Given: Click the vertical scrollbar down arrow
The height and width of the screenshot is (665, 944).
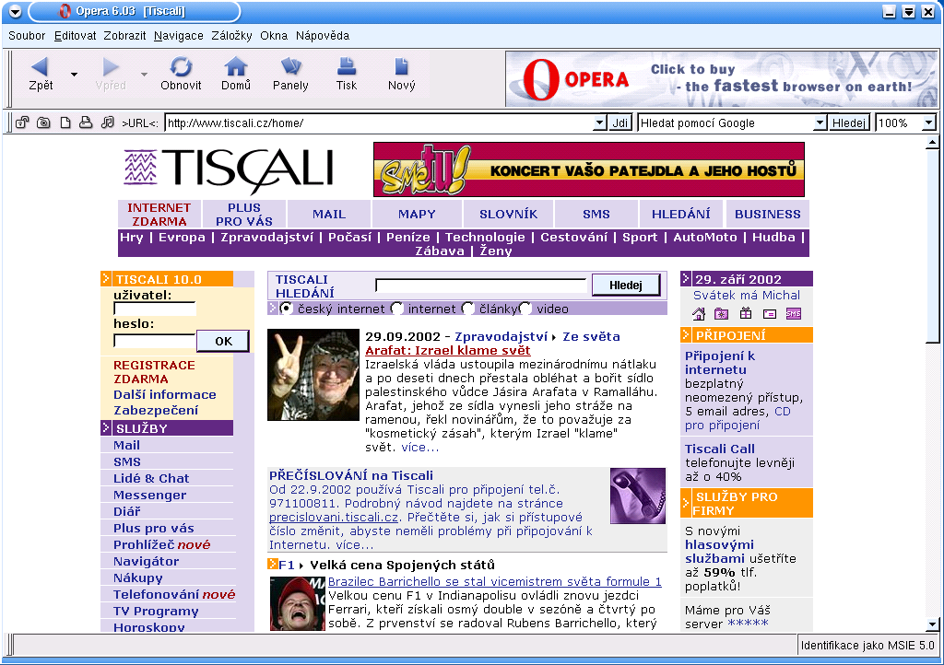Looking at the screenshot, I should coord(932,624).
